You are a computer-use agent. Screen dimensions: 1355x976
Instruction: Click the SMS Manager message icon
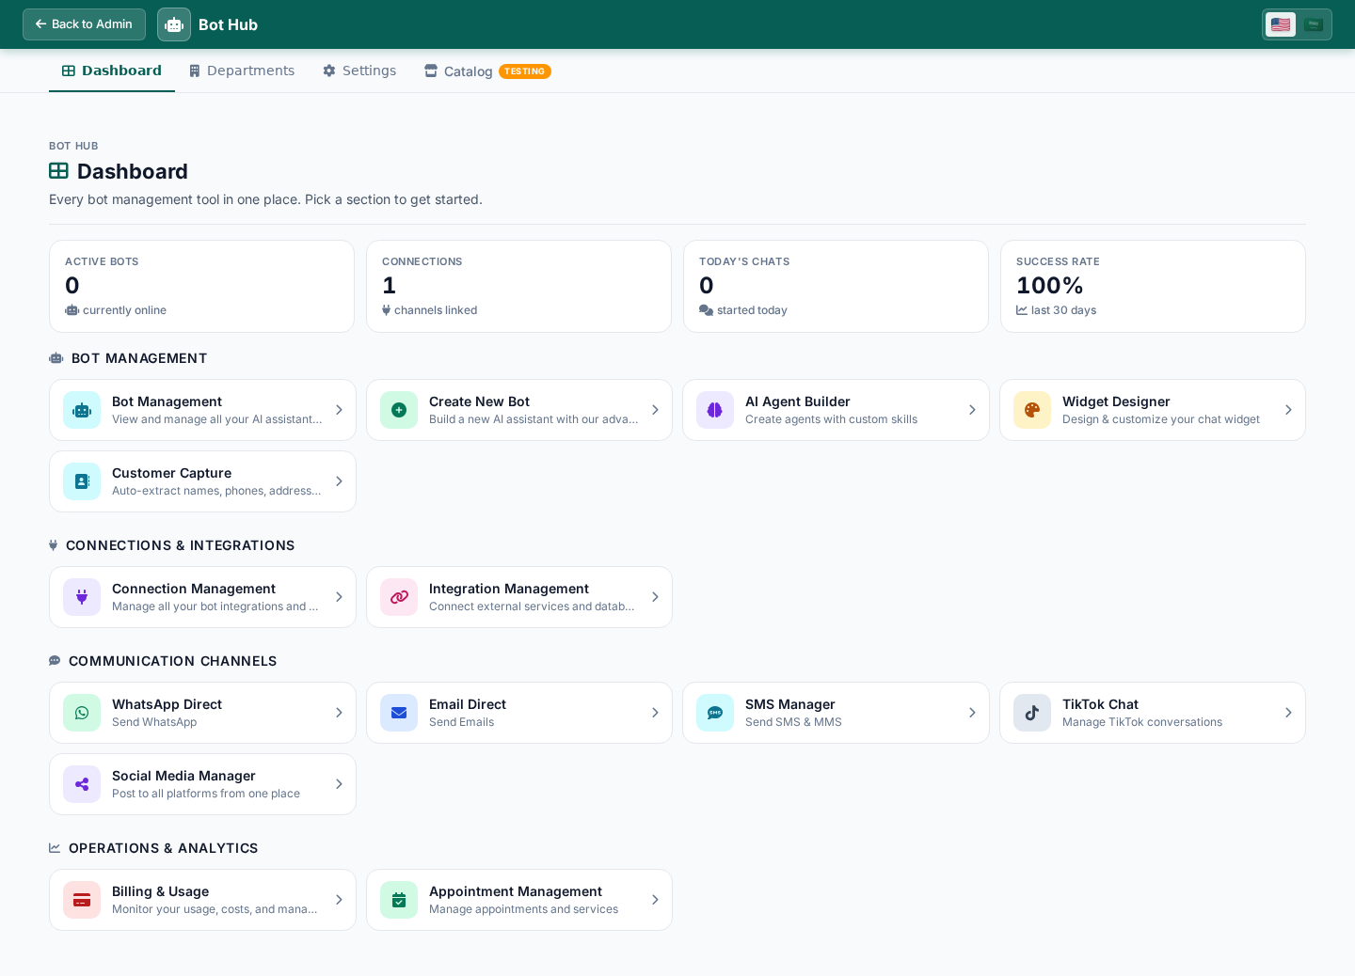click(715, 713)
